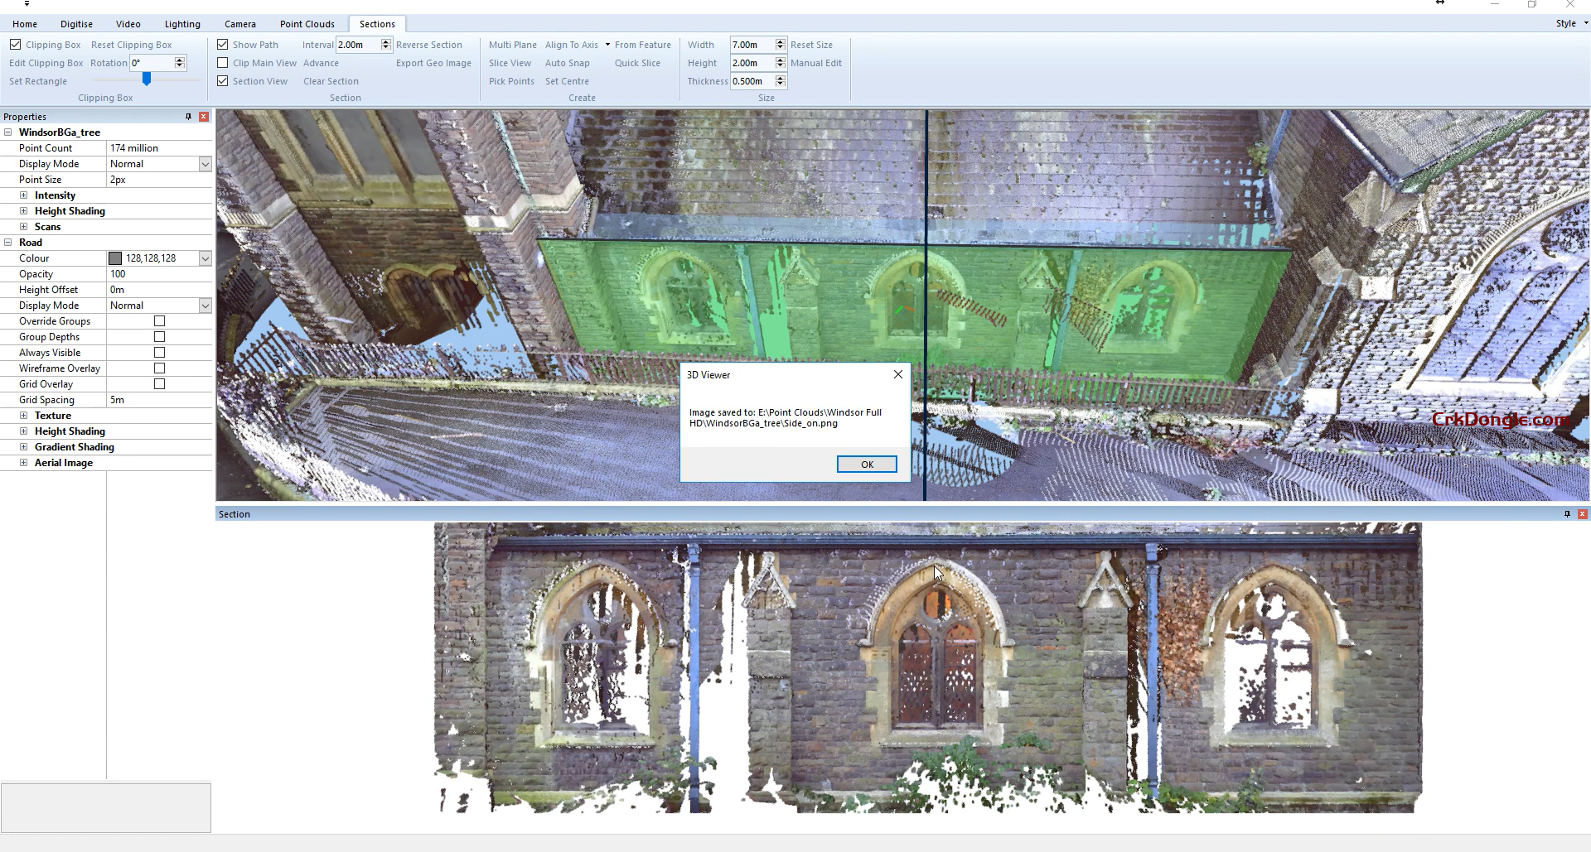Open the Align To Axis dropdown arrow
The image size is (1591, 852).
point(607,45)
